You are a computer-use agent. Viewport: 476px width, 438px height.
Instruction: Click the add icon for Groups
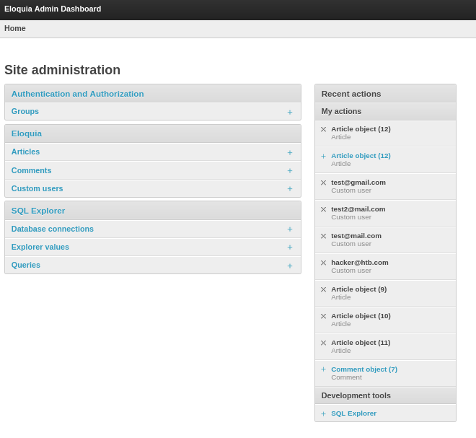pyautogui.click(x=290, y=113)
